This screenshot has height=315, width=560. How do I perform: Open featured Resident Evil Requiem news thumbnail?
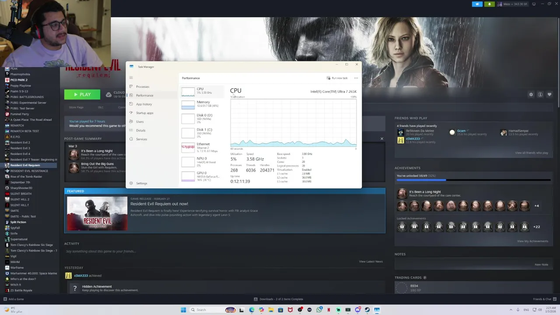[97, 213]
